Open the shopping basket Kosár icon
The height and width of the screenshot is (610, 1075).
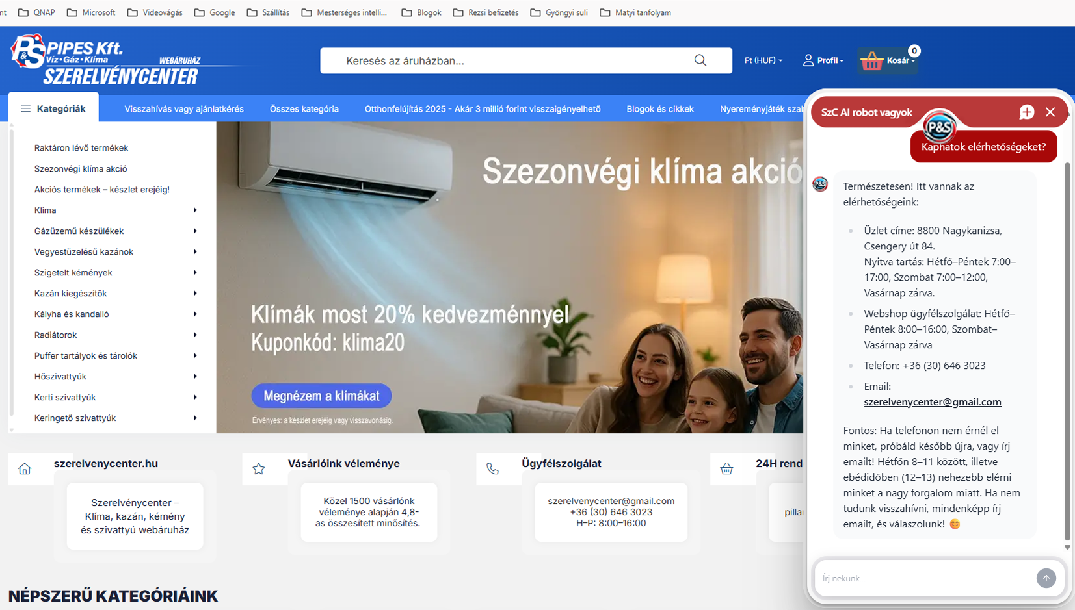(872, 61)
